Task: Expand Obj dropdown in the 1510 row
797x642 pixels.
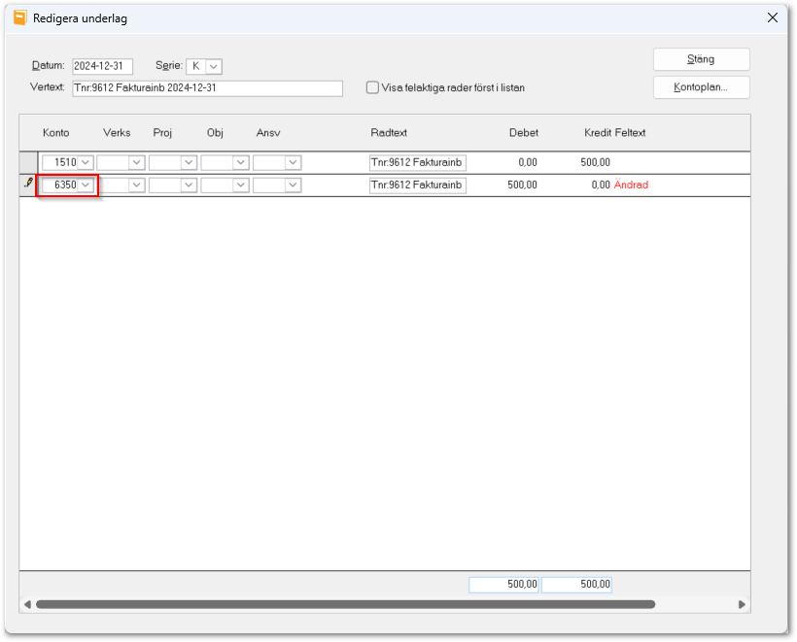Action: pos(240,162)
